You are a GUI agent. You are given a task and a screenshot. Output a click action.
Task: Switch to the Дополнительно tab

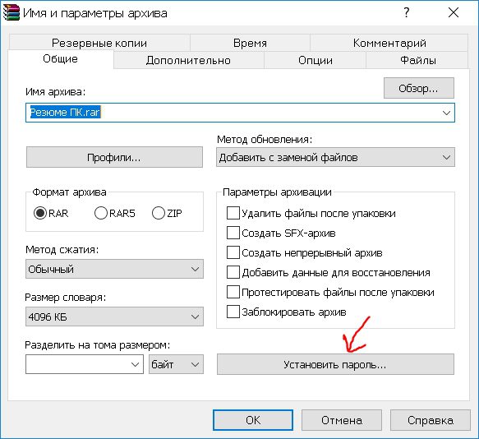pyautogui.click(x=188, y=60)
